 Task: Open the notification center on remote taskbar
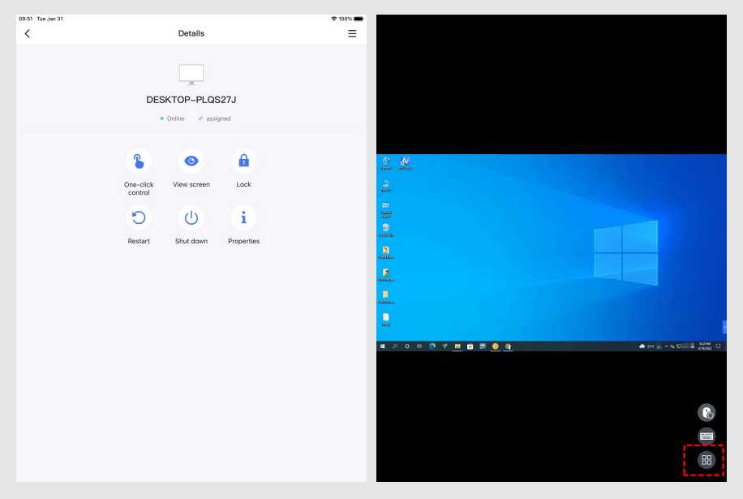(718, 346)
